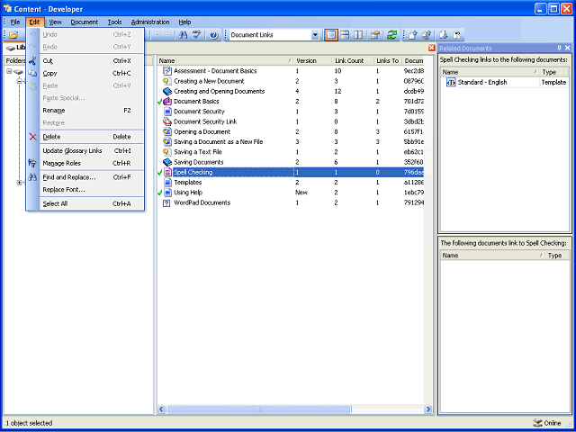Open the Help menu
Screen dimensions: 576x432
[184, 22]
